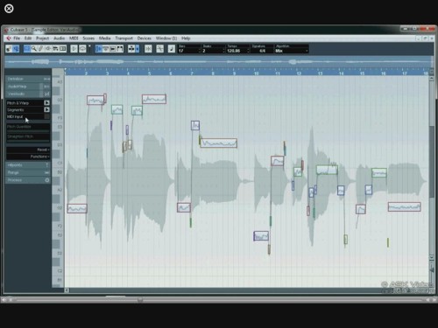The image size is (438, 328).
Task: Enable the Segments mode button
Action: click(46, 109)
